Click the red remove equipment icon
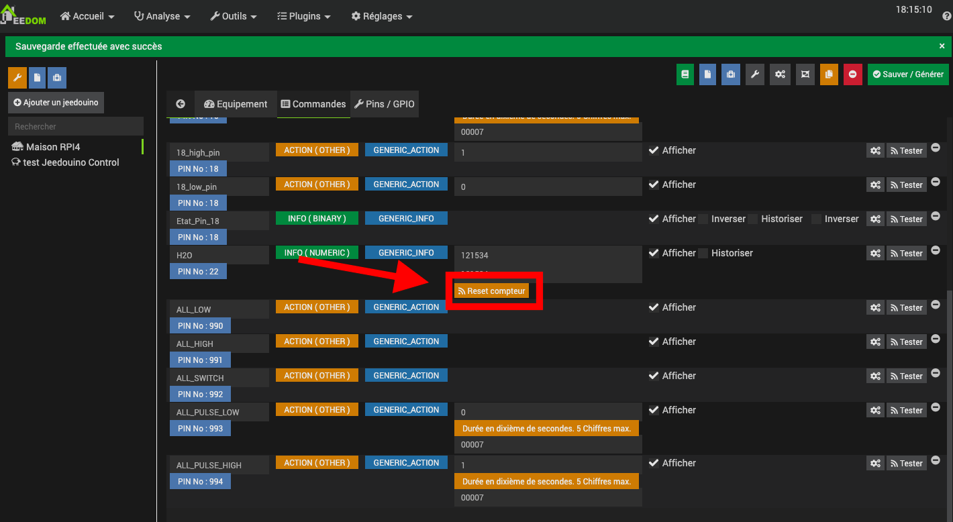Screen dimensions: 953x522 tap(852, 74)
